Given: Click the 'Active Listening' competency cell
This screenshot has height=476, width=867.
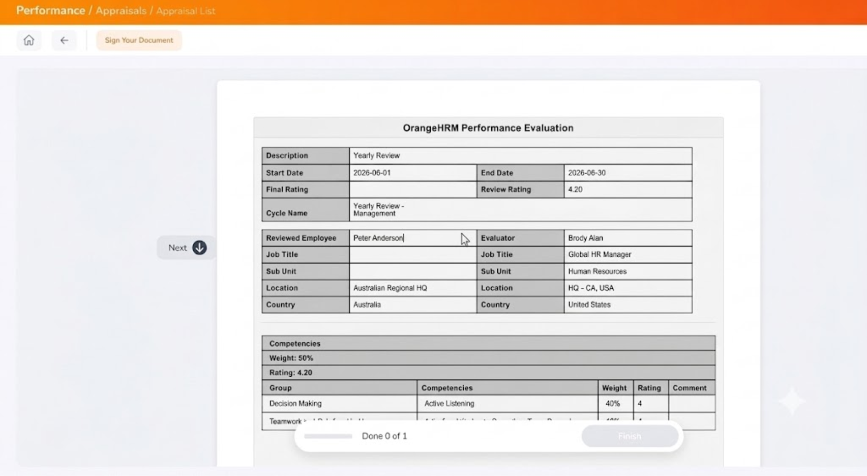Looking at the screenshot, I should click(x=508, y=403).
